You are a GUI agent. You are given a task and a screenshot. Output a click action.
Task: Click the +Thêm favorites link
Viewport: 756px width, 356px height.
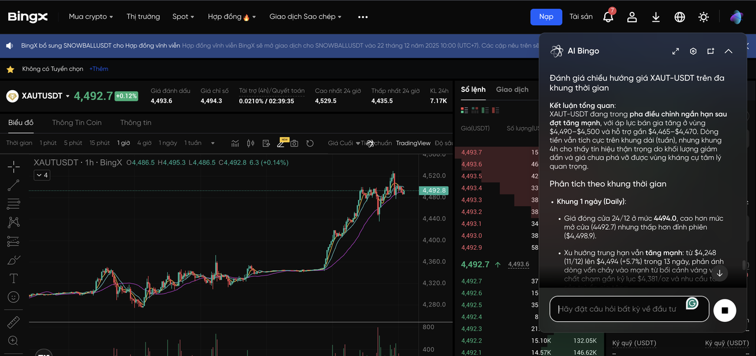(99, 69)
